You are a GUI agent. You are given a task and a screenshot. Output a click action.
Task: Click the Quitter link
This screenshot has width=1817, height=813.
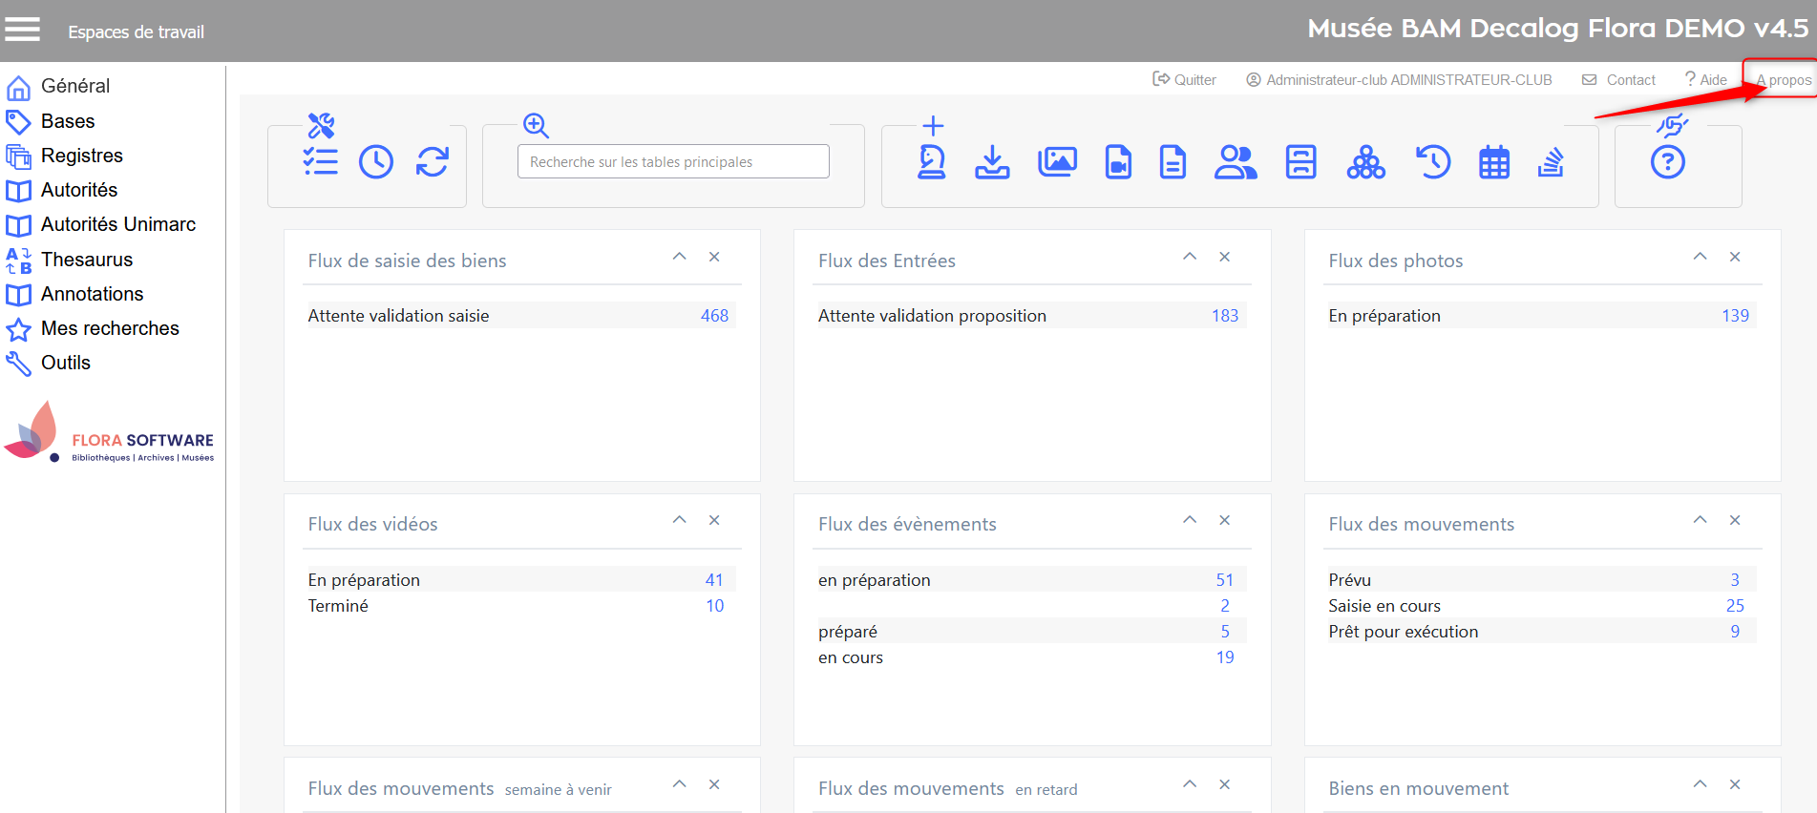click(x=1185, y=80)
